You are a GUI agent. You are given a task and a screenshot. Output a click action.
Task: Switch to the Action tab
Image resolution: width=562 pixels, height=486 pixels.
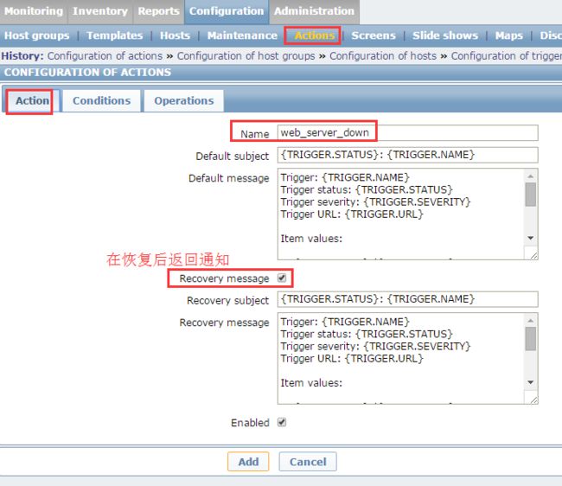(x=32, y=100)
